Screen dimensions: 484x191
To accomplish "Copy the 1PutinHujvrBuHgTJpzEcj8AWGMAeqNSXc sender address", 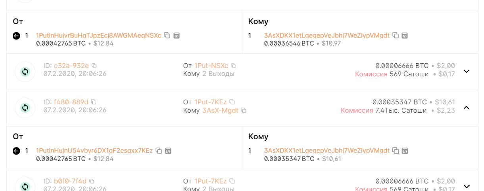I will point(167,36).
